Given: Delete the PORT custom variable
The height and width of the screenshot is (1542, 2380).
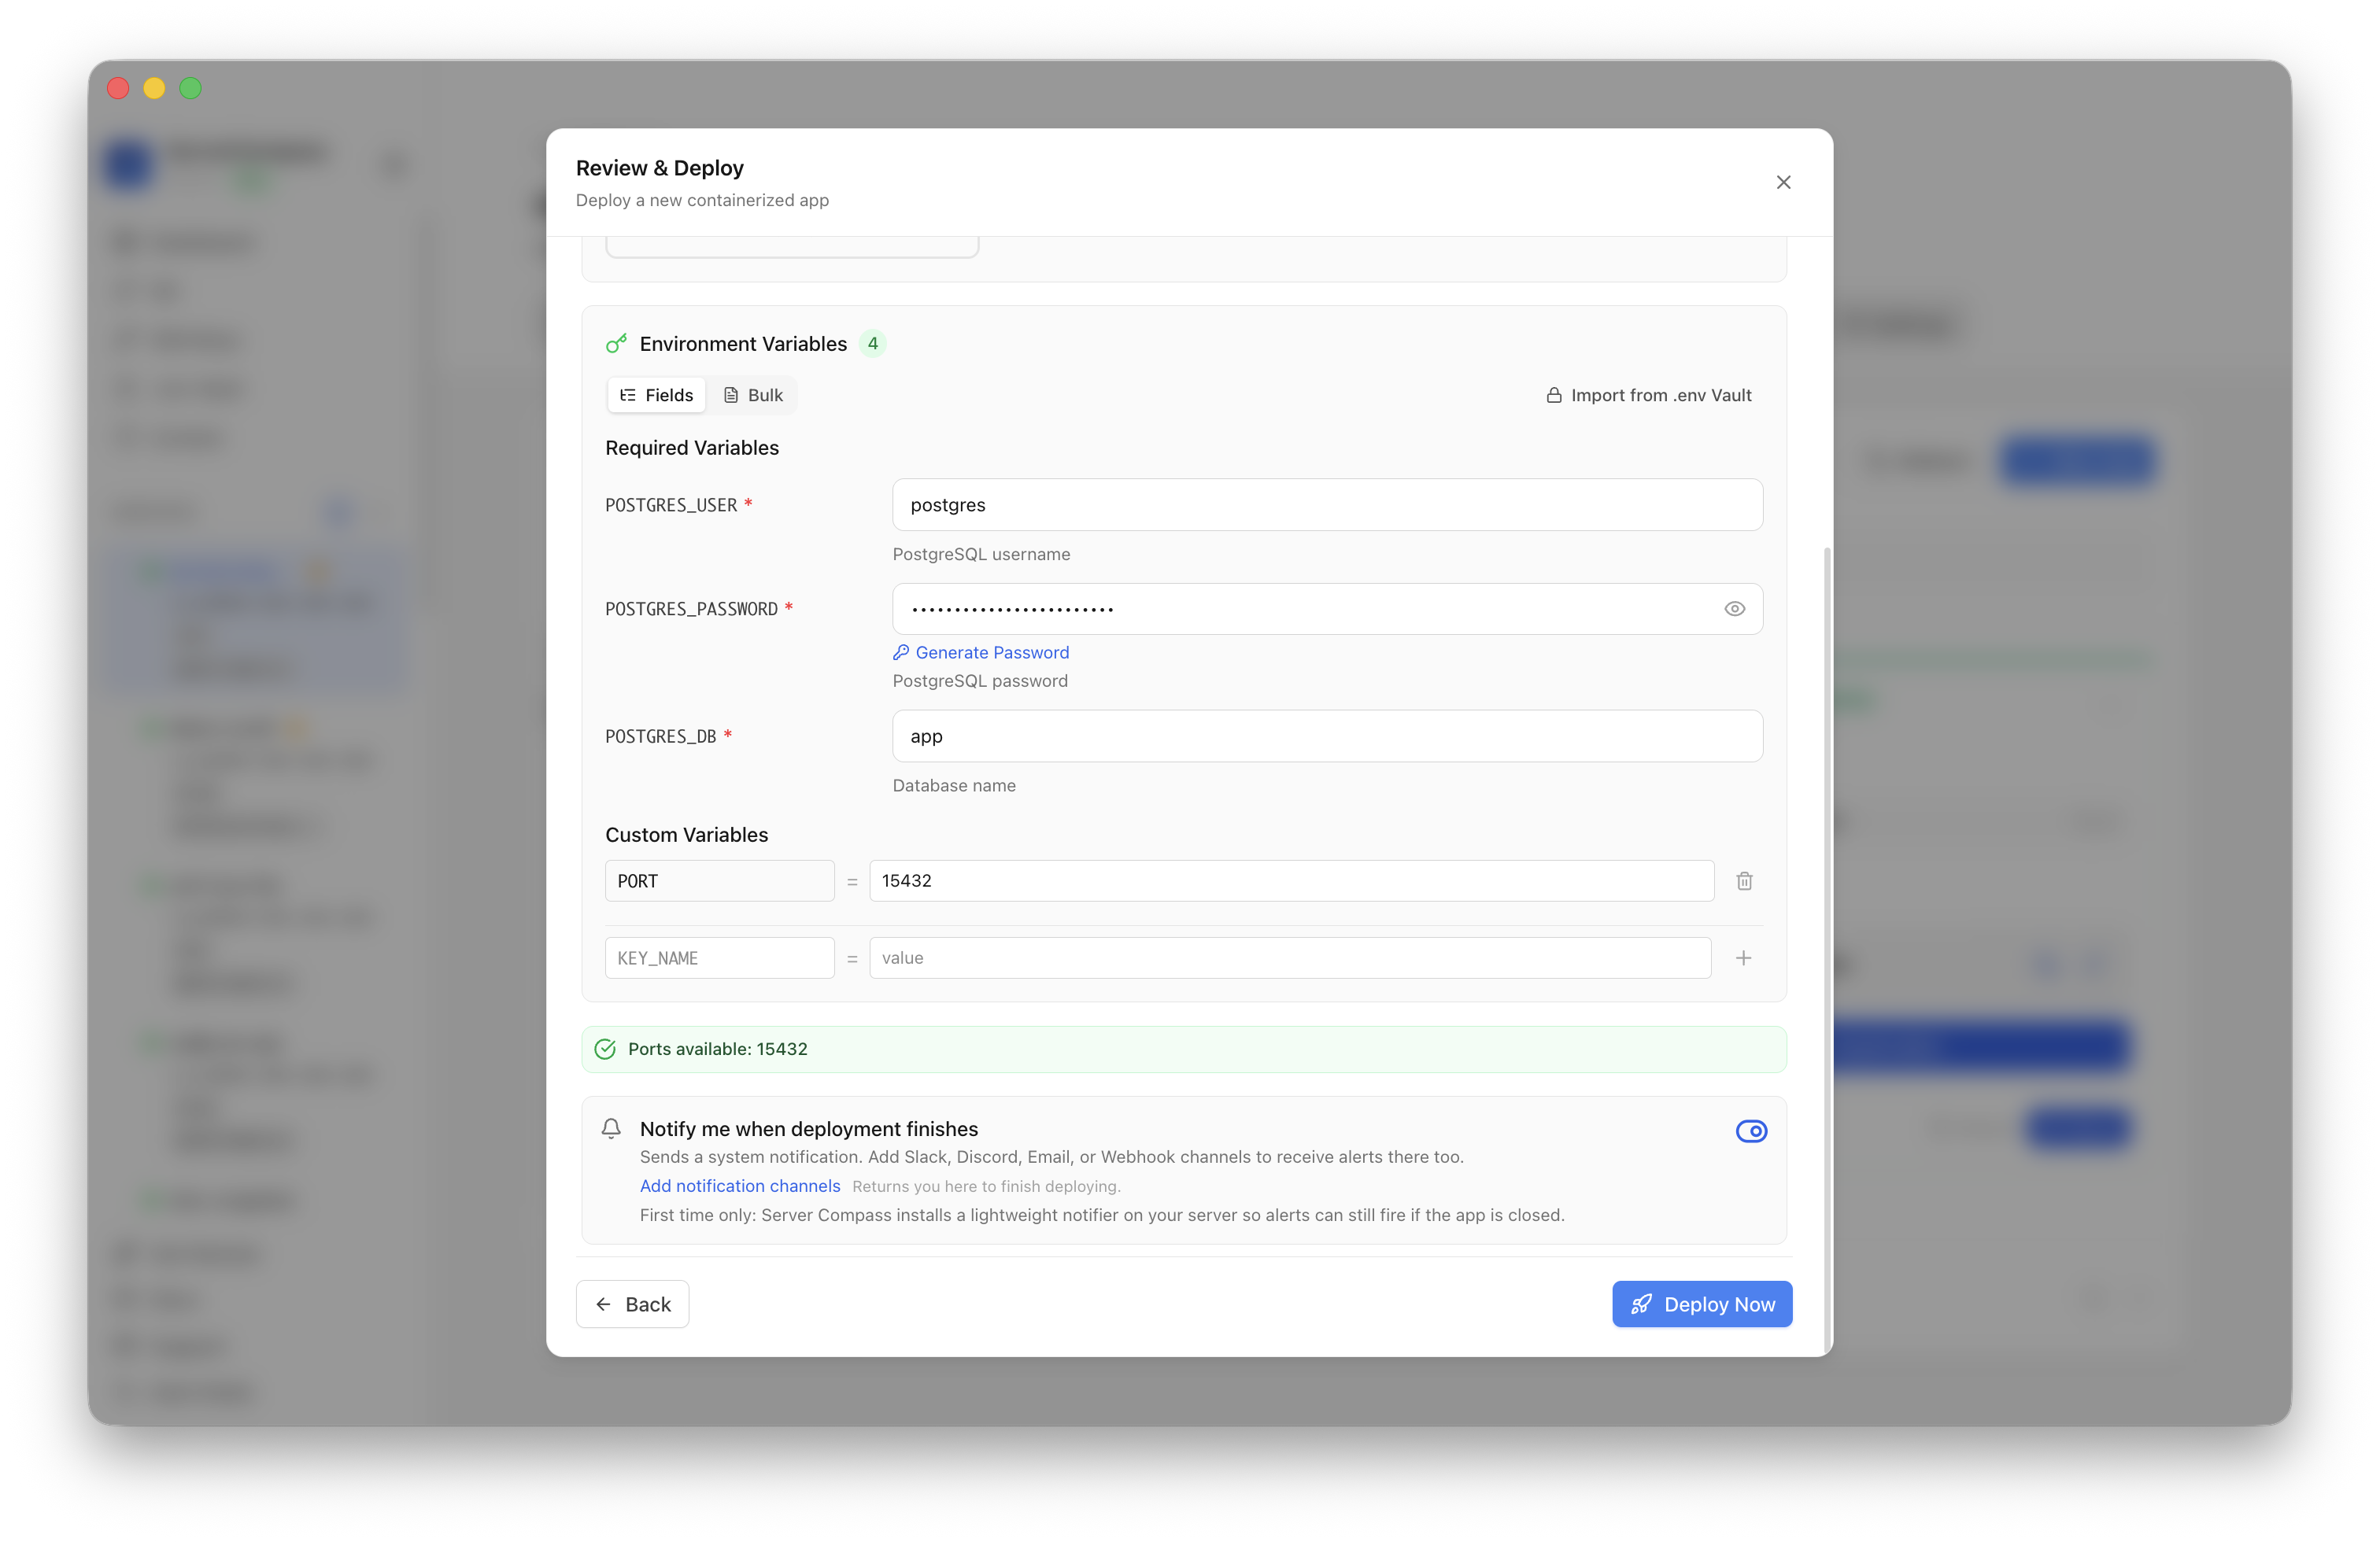Looking at the screenshot, I should point(1744,880).
